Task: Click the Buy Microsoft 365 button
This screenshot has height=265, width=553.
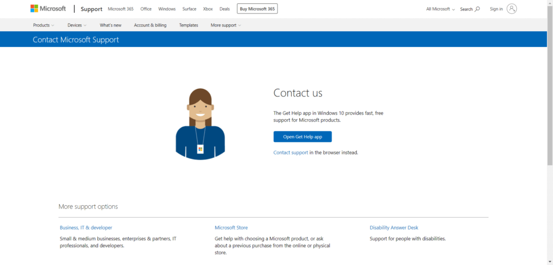Action: [x=257, y=9]
